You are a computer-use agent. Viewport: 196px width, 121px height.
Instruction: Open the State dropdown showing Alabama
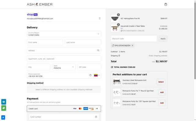64,67
